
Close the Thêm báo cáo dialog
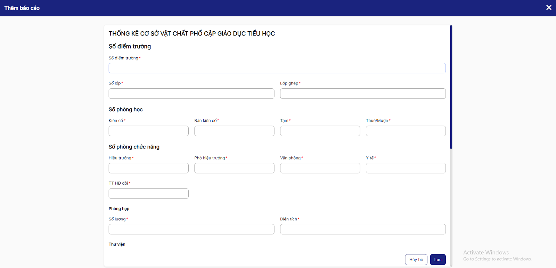pos(549,8)
